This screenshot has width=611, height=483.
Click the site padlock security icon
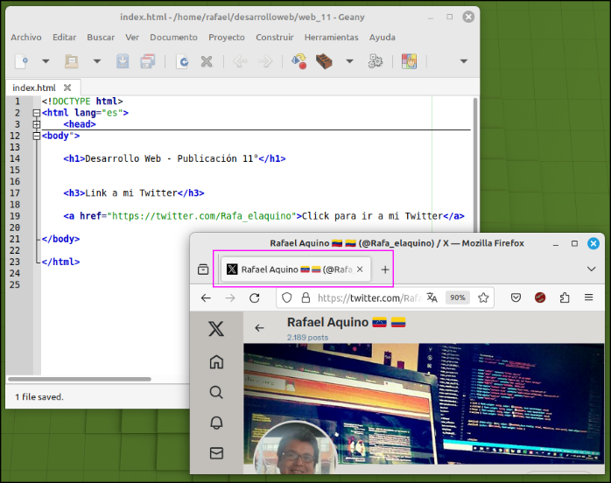305,298
